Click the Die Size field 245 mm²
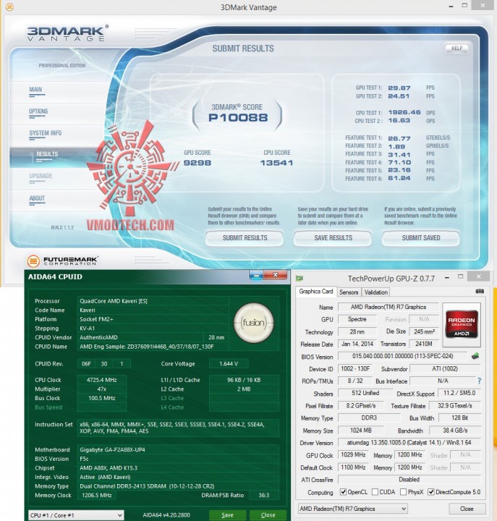 424,331
